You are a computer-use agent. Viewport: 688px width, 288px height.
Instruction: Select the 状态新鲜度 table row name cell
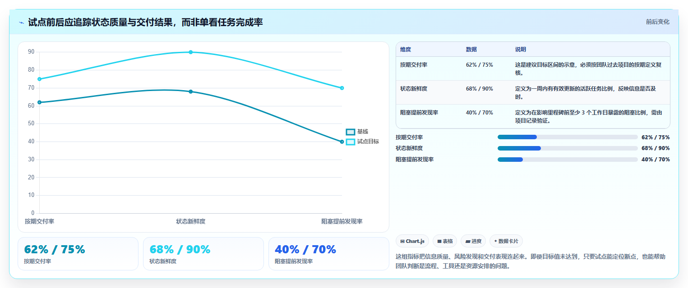429,92
